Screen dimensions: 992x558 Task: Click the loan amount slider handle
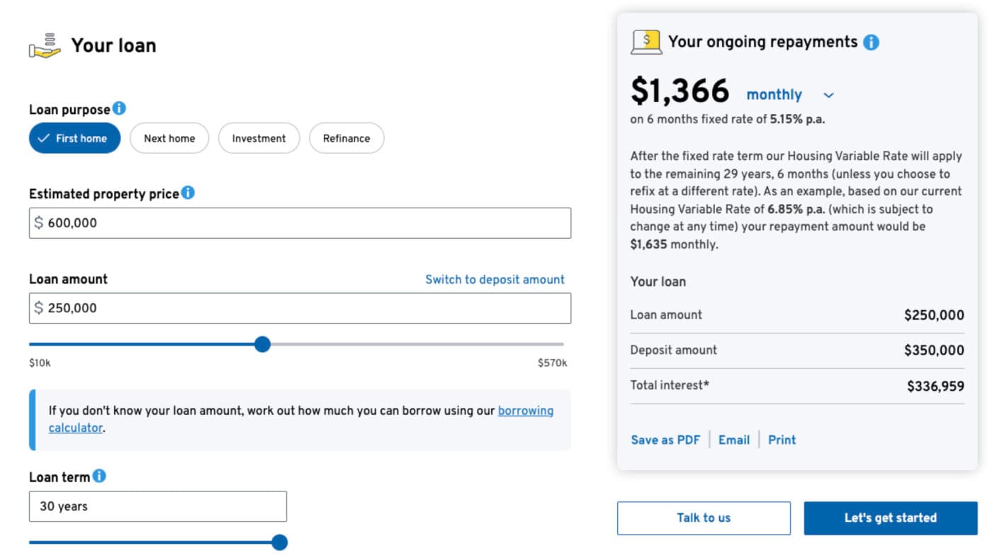click(262, 344)
